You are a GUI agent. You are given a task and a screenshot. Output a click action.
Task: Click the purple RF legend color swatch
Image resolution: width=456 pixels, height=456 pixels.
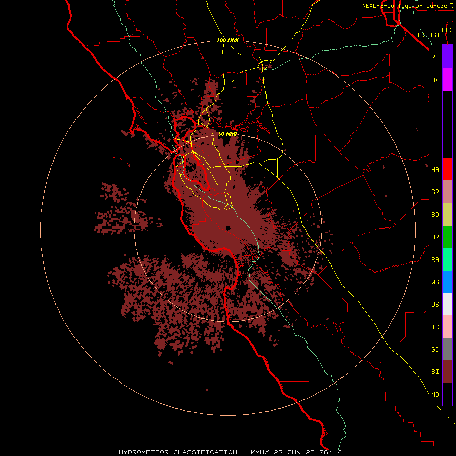click(447, 57)
